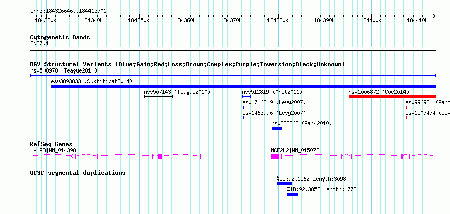This screenshot has height=214, width=450.
Task: Click the Cytogenetic Bands track title
Action: [x=60, y=37]
